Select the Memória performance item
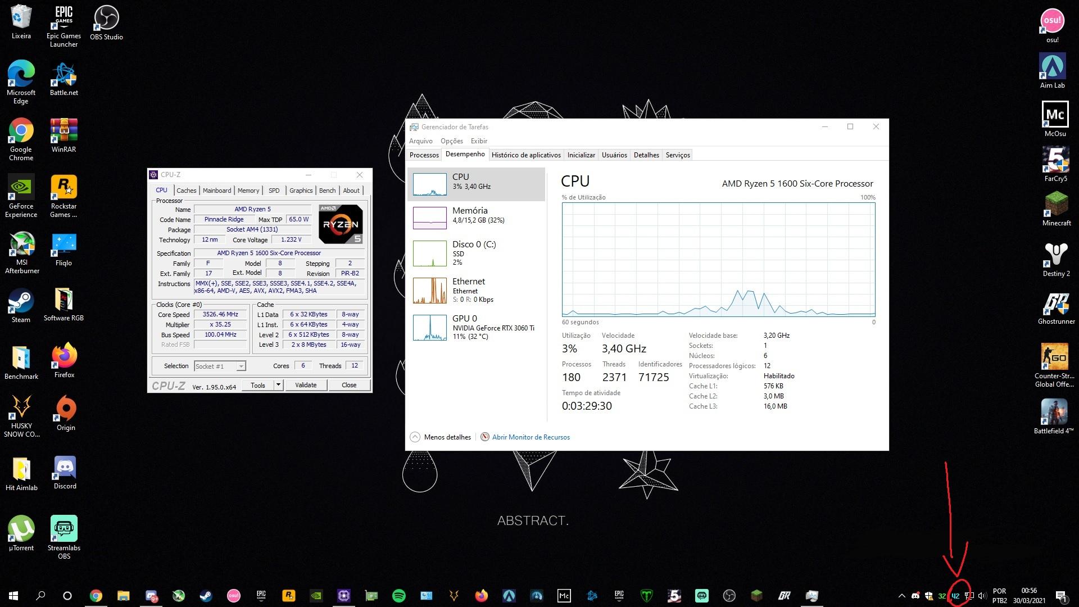1079x607 pixels. 476,218
